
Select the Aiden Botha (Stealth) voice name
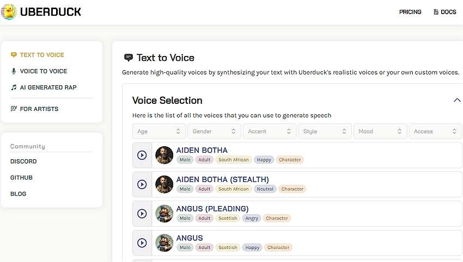(222, 179)
